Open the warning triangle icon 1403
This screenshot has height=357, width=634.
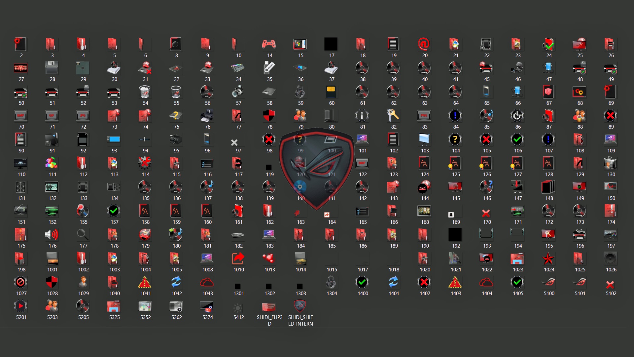(x=455, y=282)
